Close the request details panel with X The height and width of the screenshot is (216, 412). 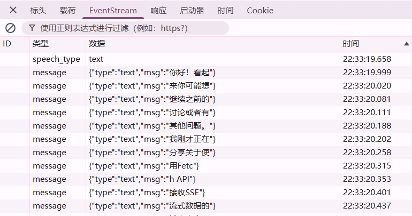(x=13, y=10)
